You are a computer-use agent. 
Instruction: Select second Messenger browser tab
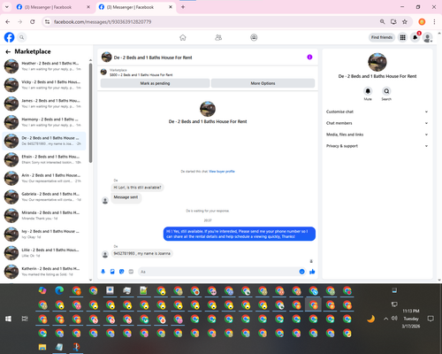pyautogui.click(x=135, y=7)
